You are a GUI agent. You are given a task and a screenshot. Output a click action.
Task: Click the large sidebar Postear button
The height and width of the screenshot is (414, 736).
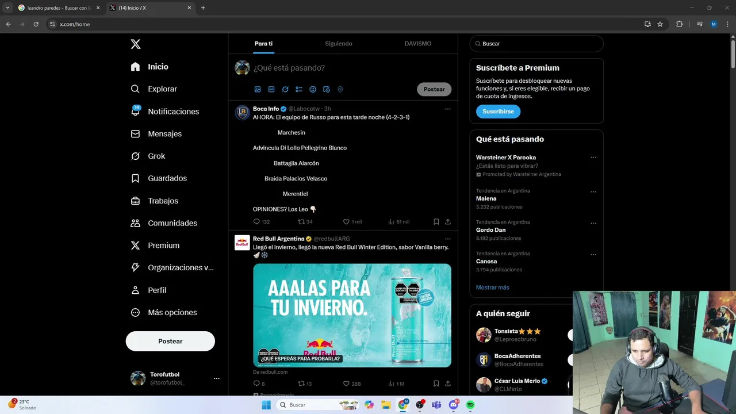click(170, 341)
